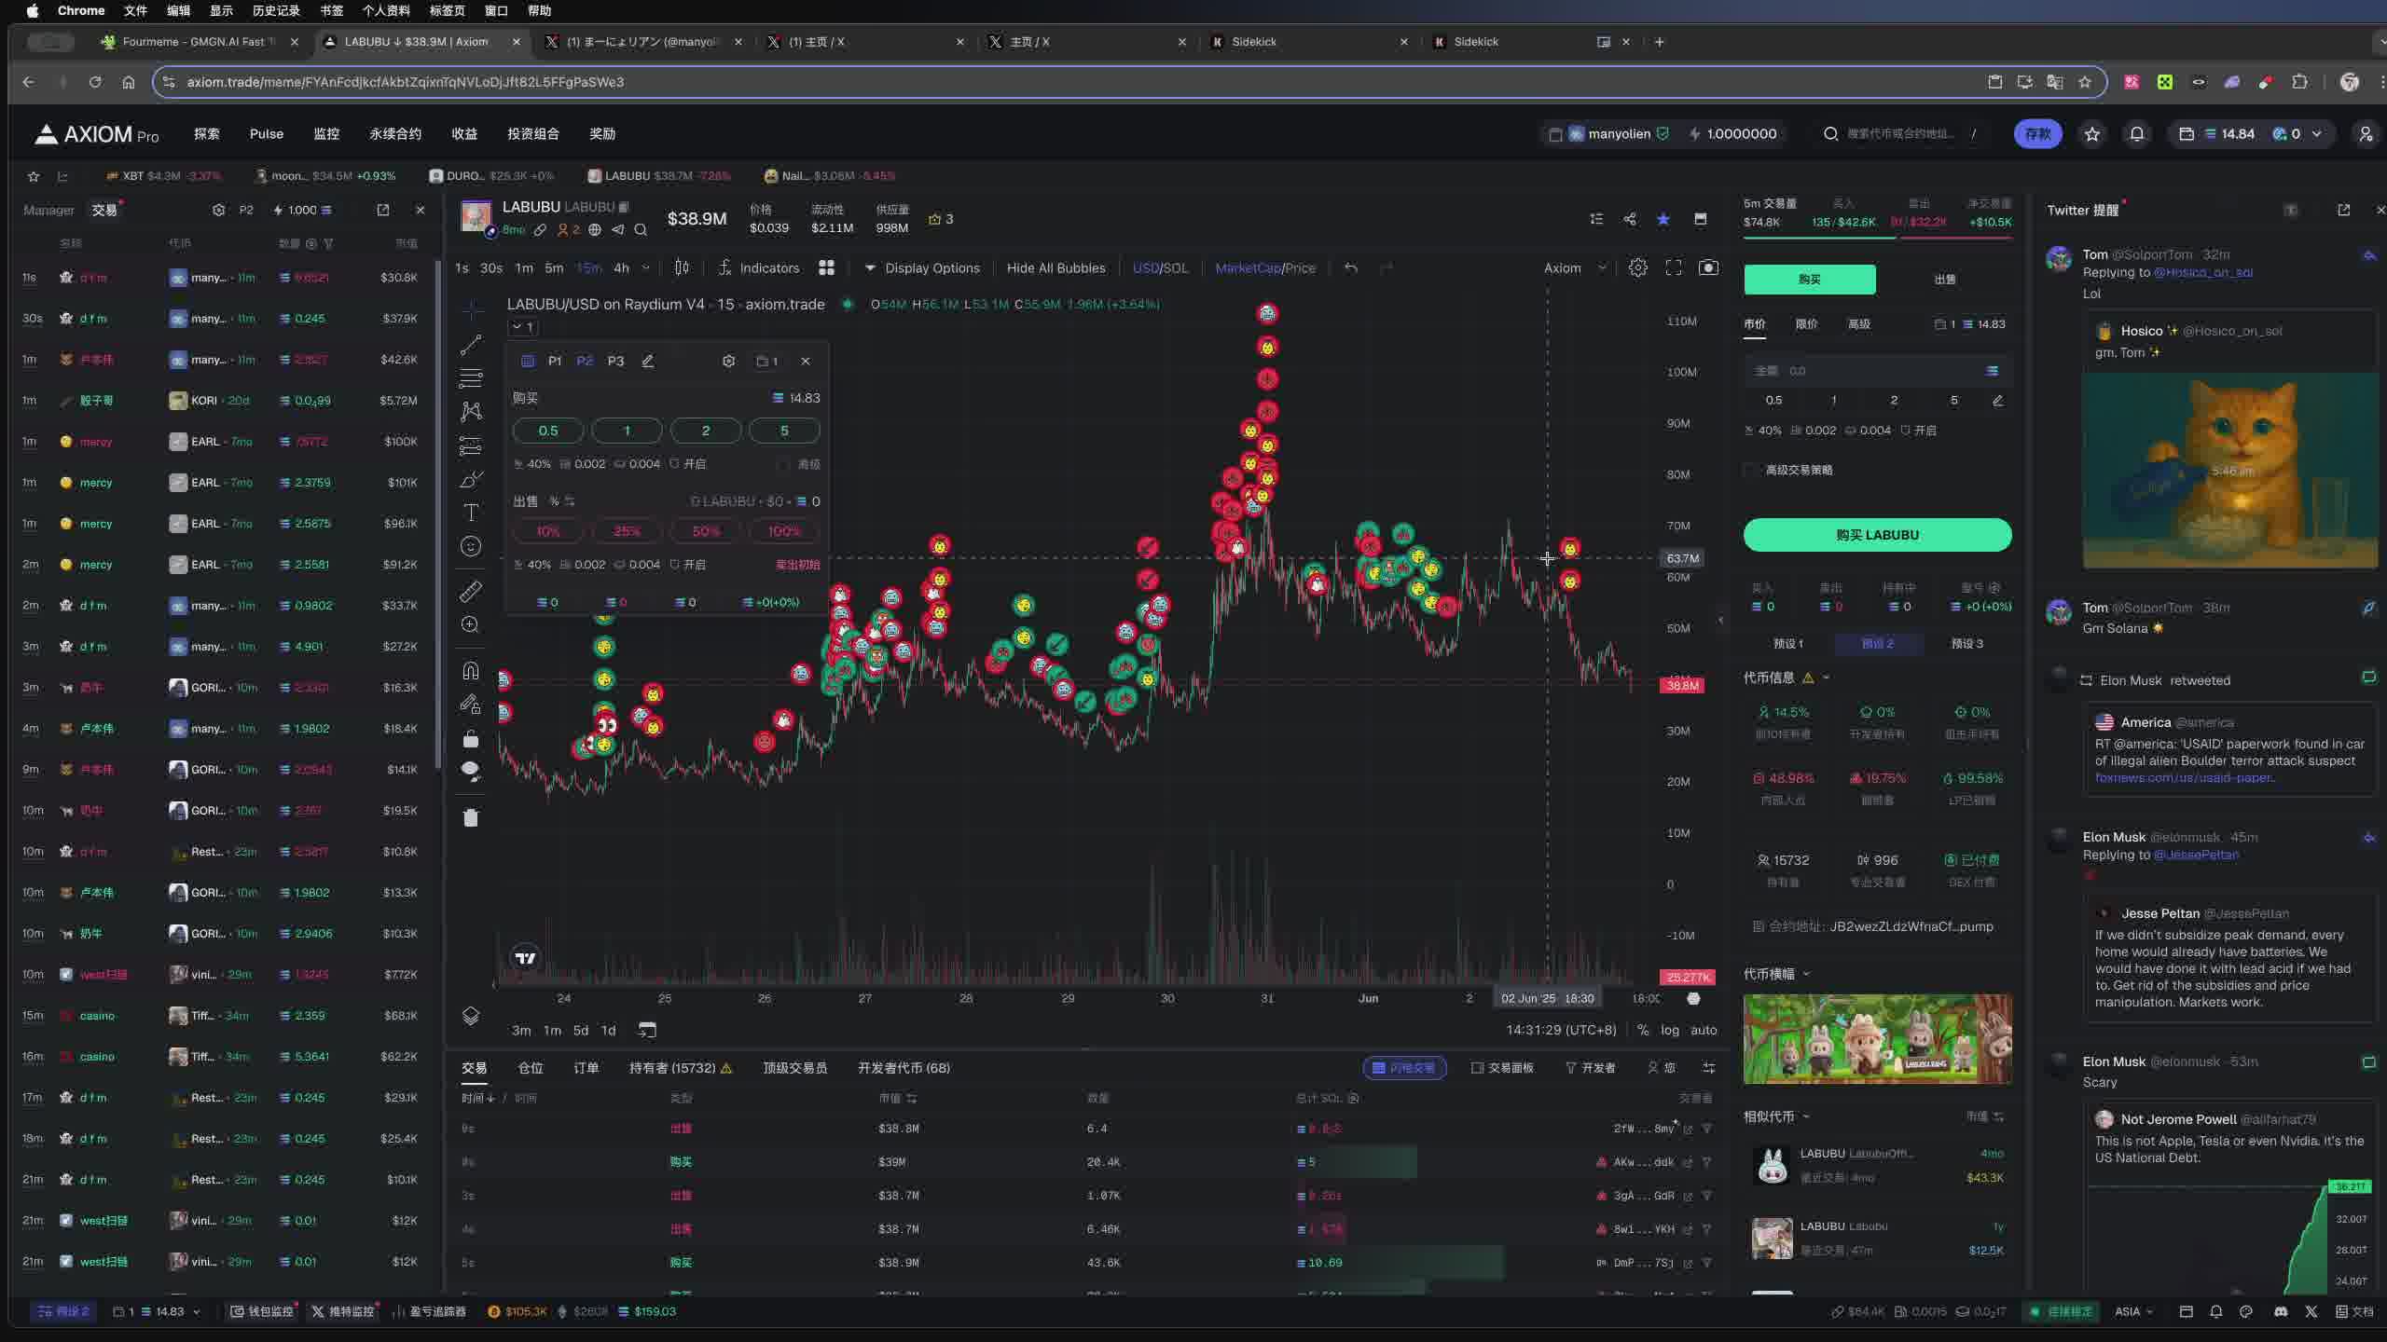This screenshot has width=2387, height=1342.
Task: Take a chart snapshot with camera icon
Action: coord(1708,267)
